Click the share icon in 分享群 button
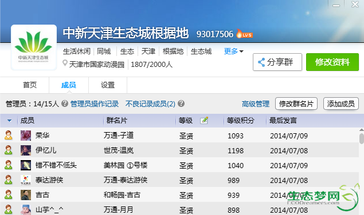The width and height of the screenshot is (364, 215). point(261,62)
